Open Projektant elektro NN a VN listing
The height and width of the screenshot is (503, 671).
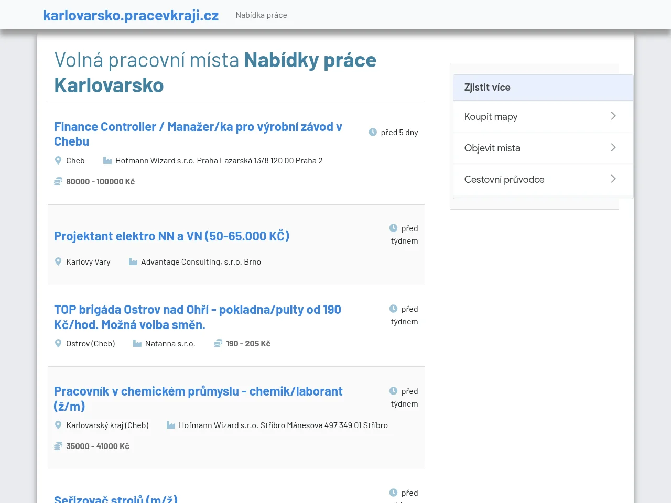tap(172, 236)
